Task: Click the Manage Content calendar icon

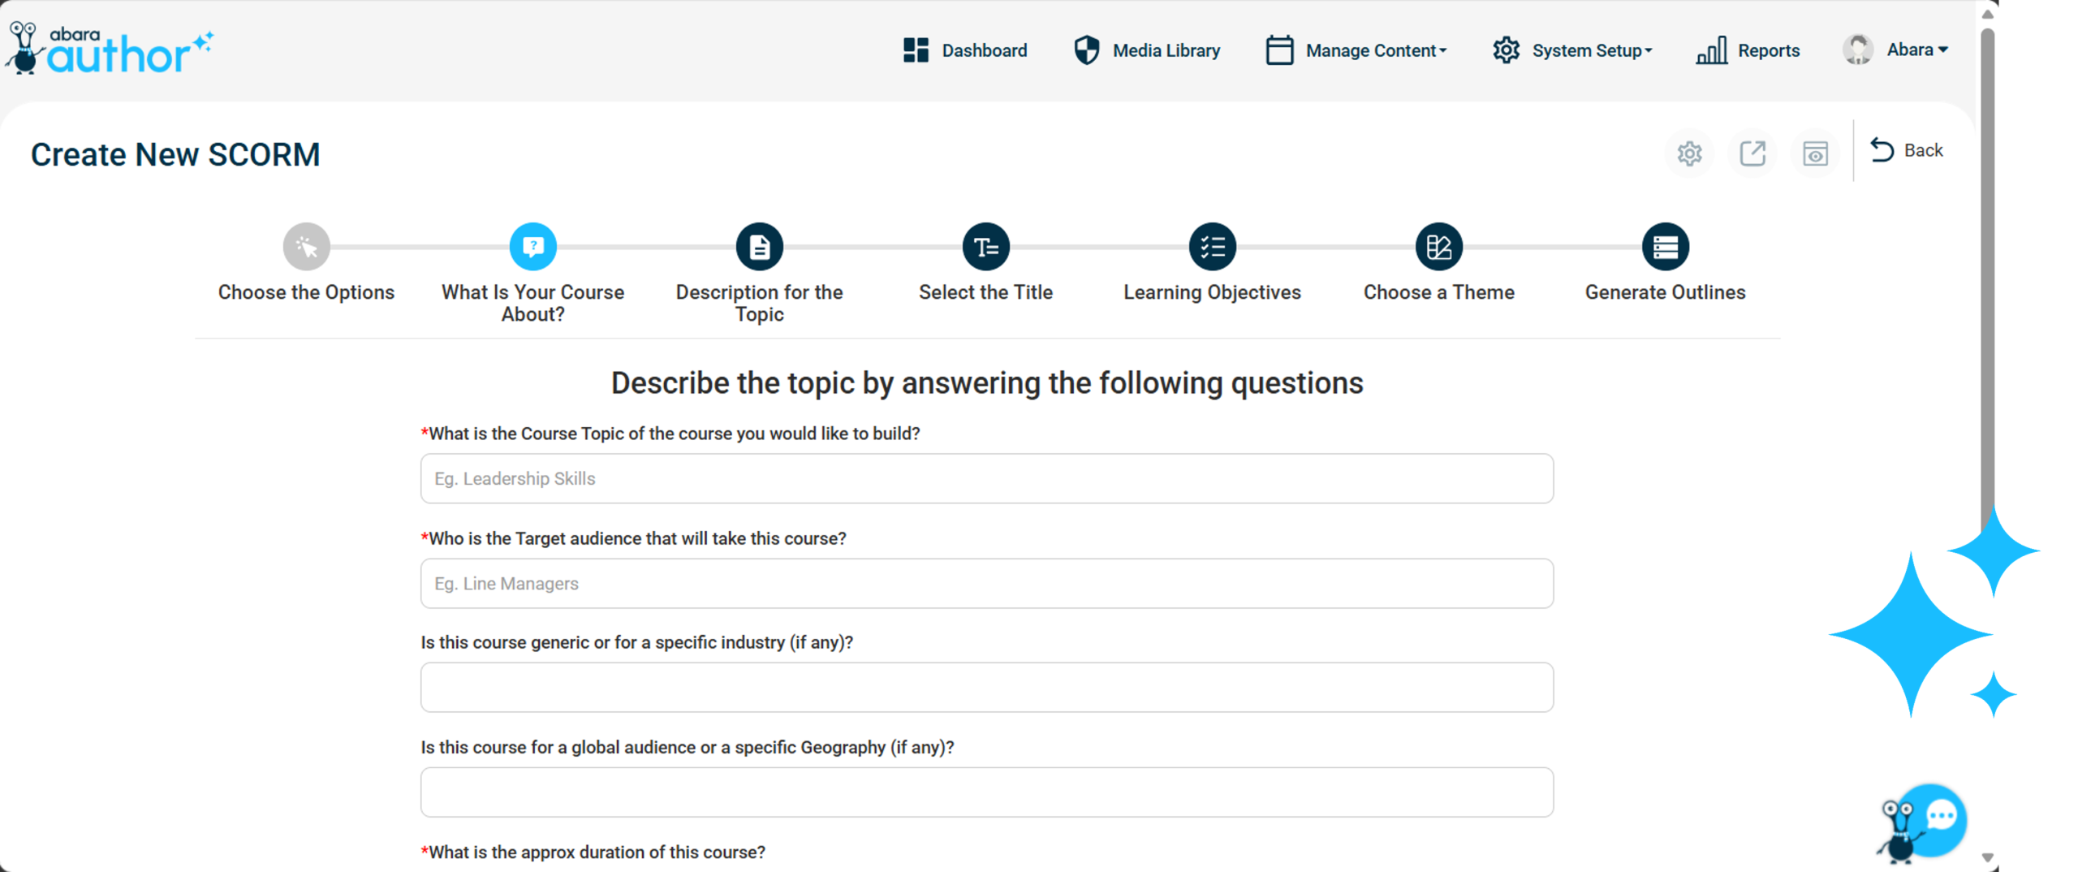Action: click(x=1278, y=50)
